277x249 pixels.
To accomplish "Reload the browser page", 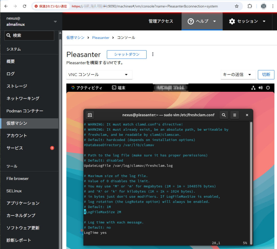I will [x=25, y=6].
